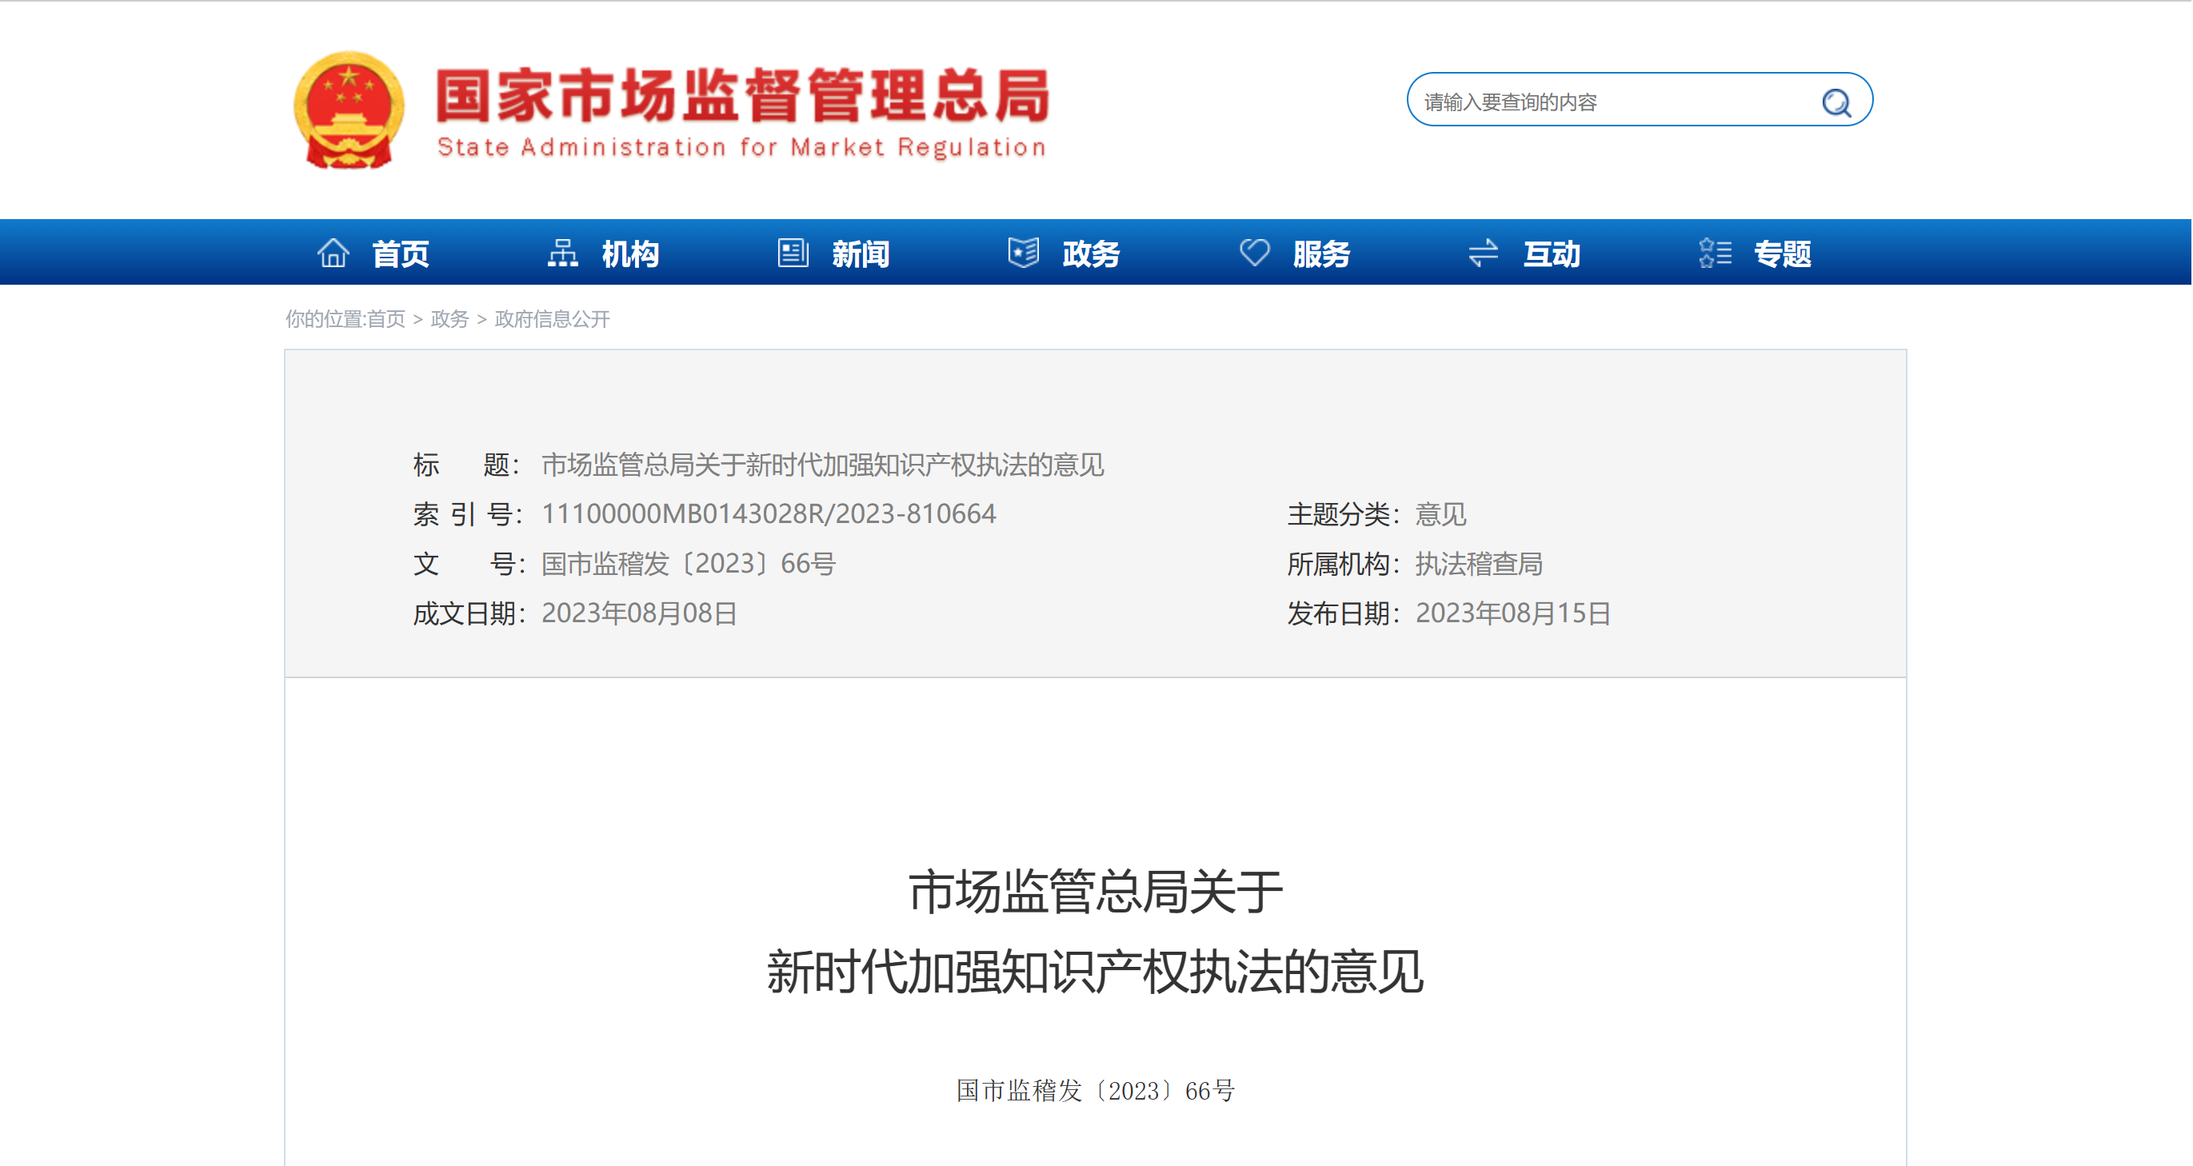Open the 机构 navigation menu item
Viewport: 2193px width, 1166px height.
pyautogui.click(x=630, y=254)
